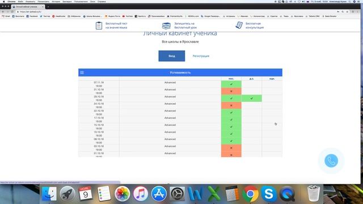The height and width of the screenshot is (204, 363).
Task: Click the red attendance cross for 31.10.18
Action: coord(231,91)
